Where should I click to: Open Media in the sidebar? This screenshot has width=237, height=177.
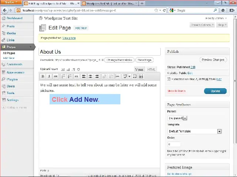[x=11, y=33]
